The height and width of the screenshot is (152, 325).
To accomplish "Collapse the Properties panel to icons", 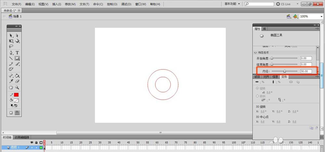I will (315, 25).
